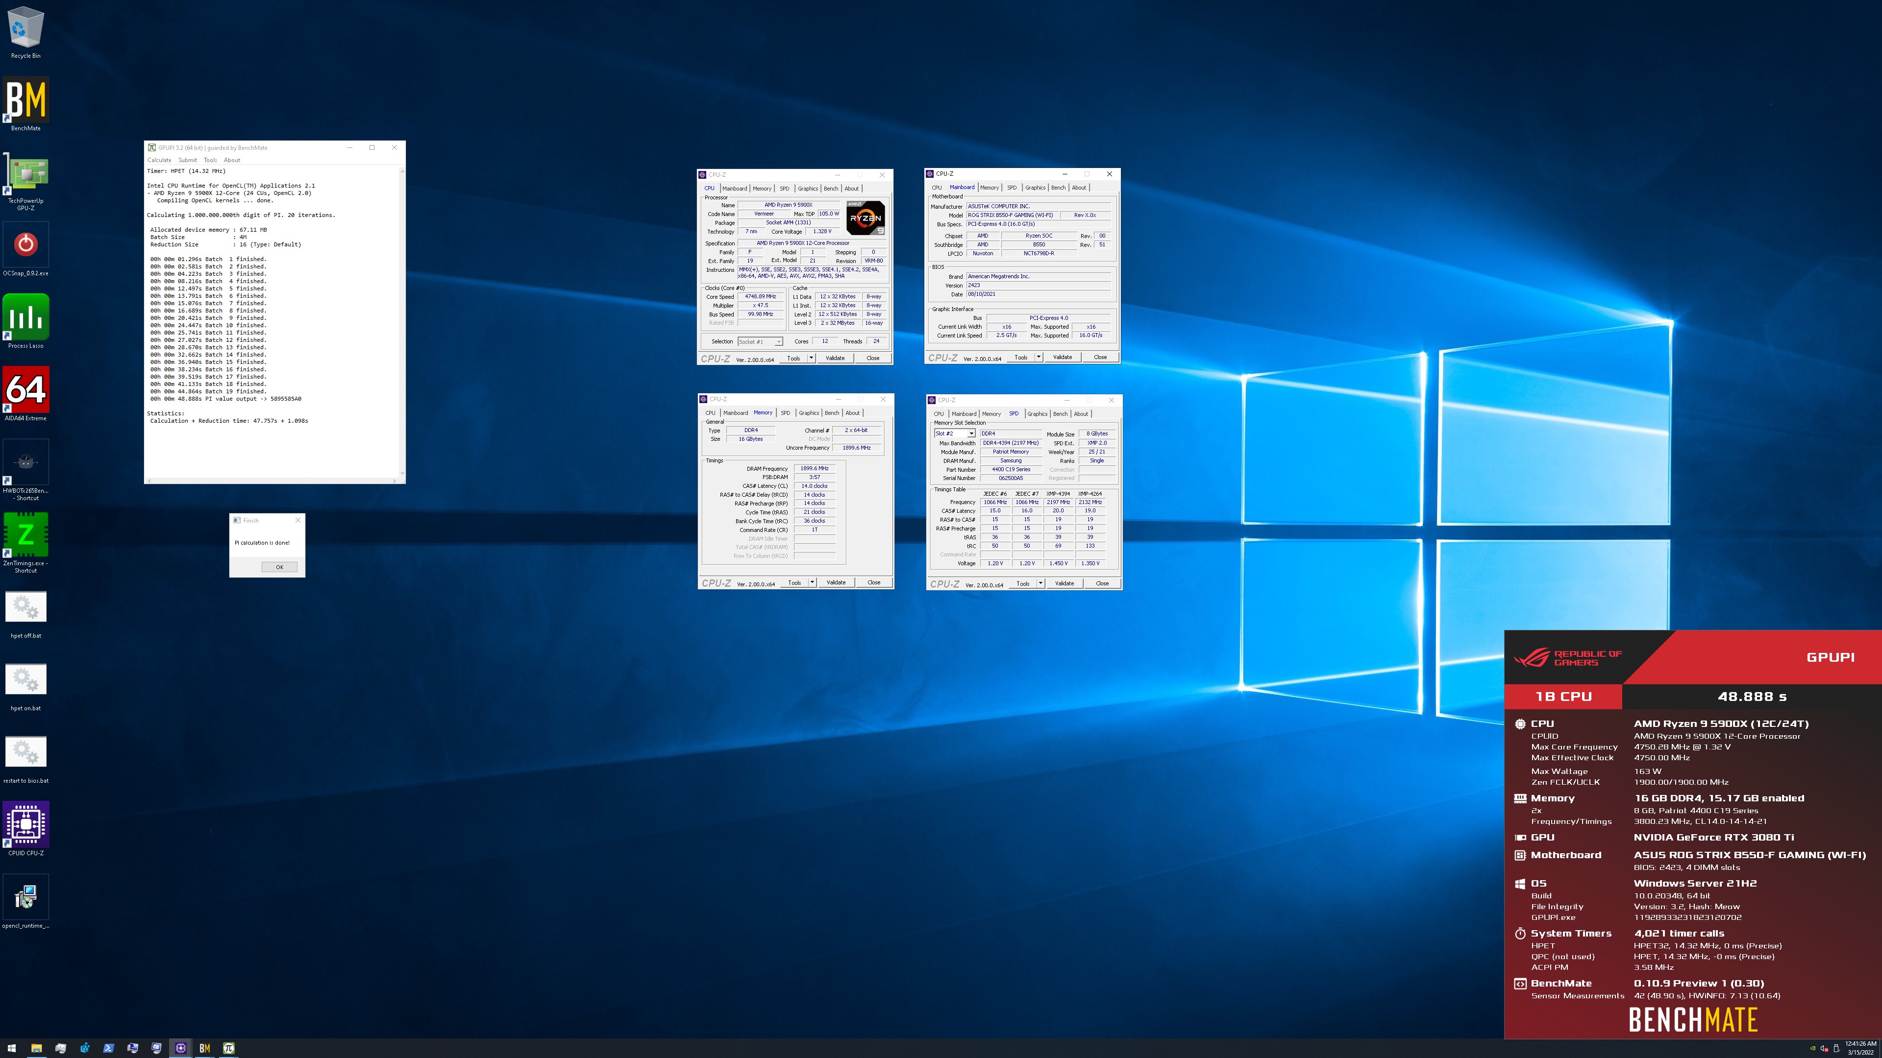This screenshot has width=1882, height=1058.
Task: Click the 48.888 s score in BenchMate panel
Action: (x=1752, y=697)
